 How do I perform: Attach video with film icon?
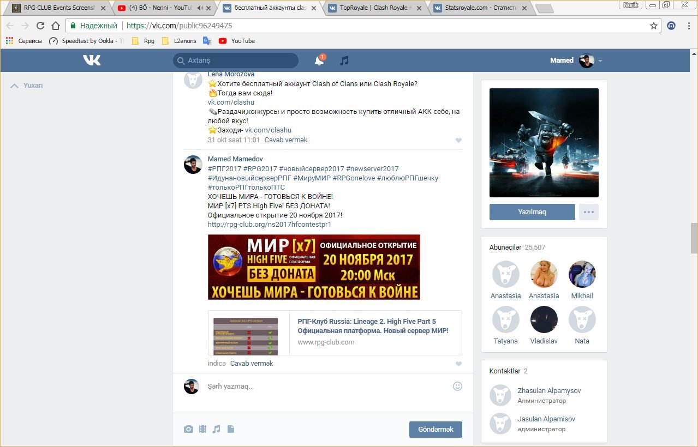202,430
